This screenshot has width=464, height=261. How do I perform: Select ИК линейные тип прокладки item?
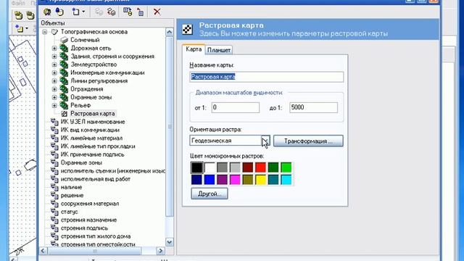click(x=98, y=146)
